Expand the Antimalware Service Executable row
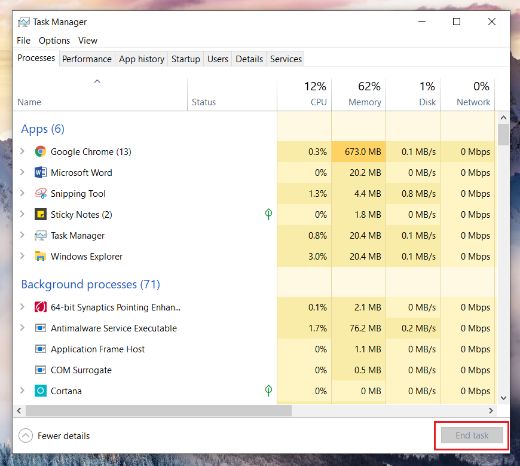This screenshot has width=520, height=466. click(x=22, y=328)
